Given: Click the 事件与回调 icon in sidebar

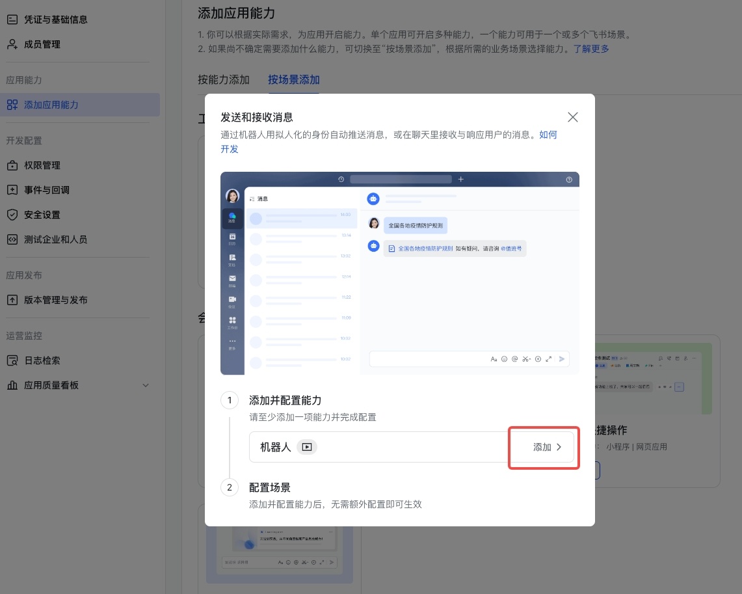Looking at the screenshot, I should (12, 190).
